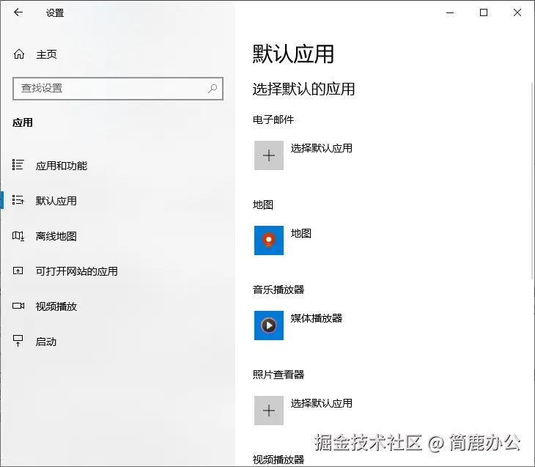The height and width of the screenshot is (467, 535).
Task: Click the 离线地图 map icon
Action: click(x=18, y=235)
